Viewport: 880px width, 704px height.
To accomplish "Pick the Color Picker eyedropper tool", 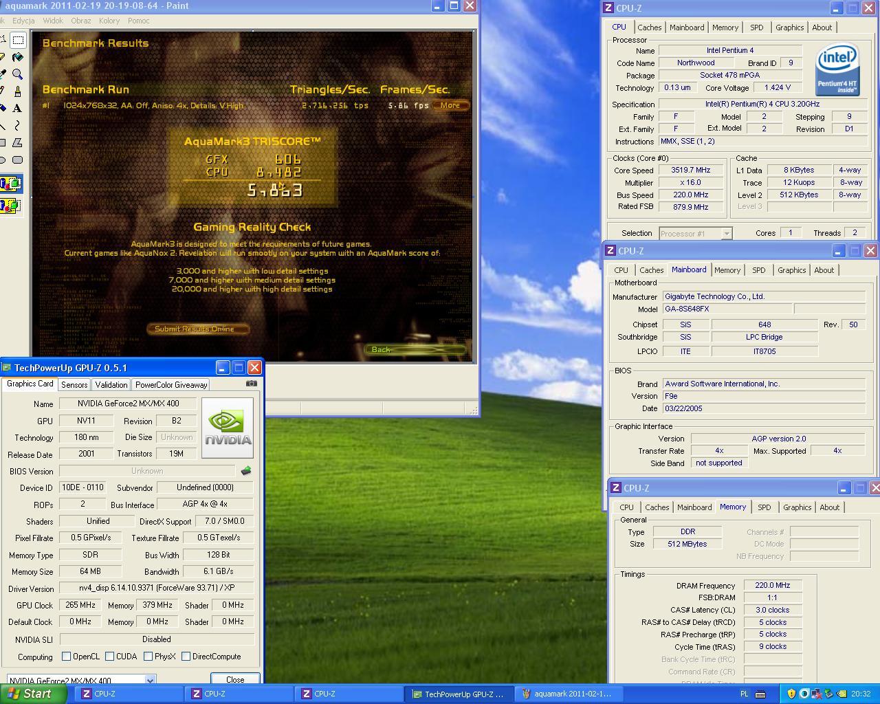I will tap(3, 74).
